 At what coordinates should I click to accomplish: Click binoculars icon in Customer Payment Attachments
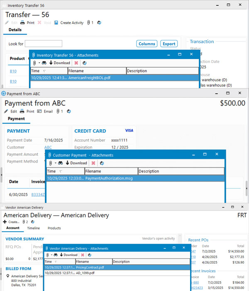coord(61,163)
